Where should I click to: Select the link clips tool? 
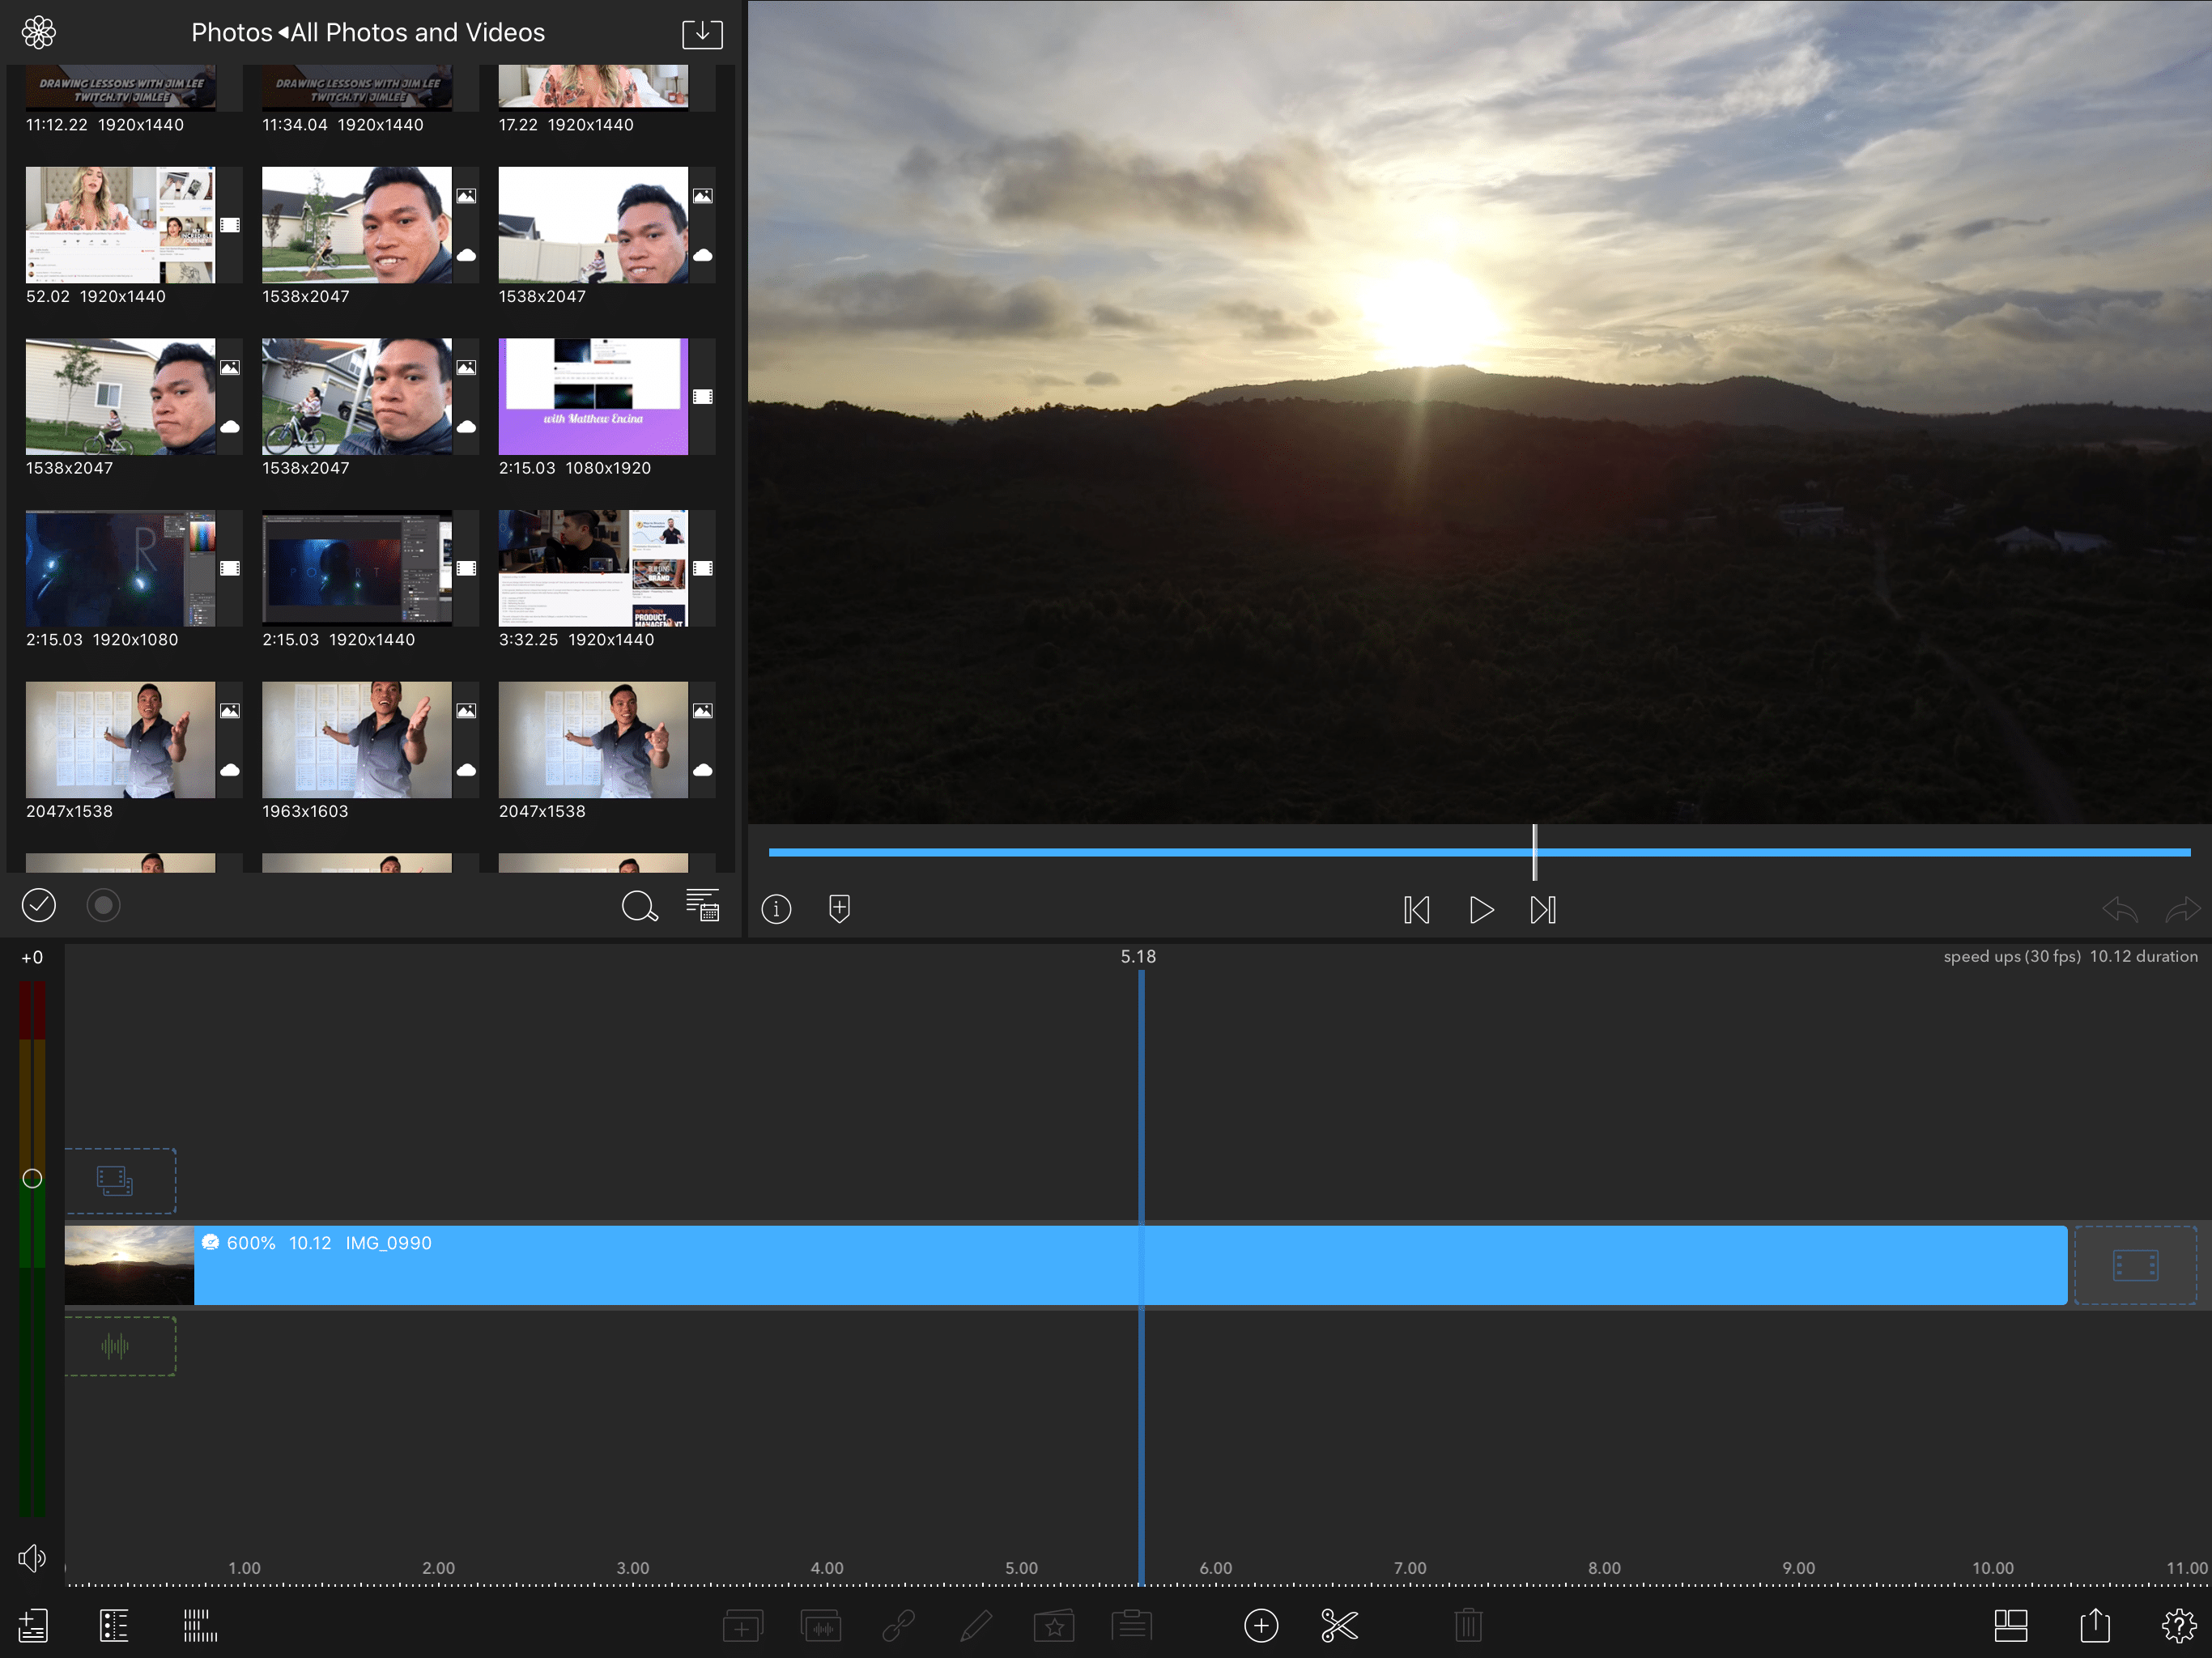click(898, 1626)
